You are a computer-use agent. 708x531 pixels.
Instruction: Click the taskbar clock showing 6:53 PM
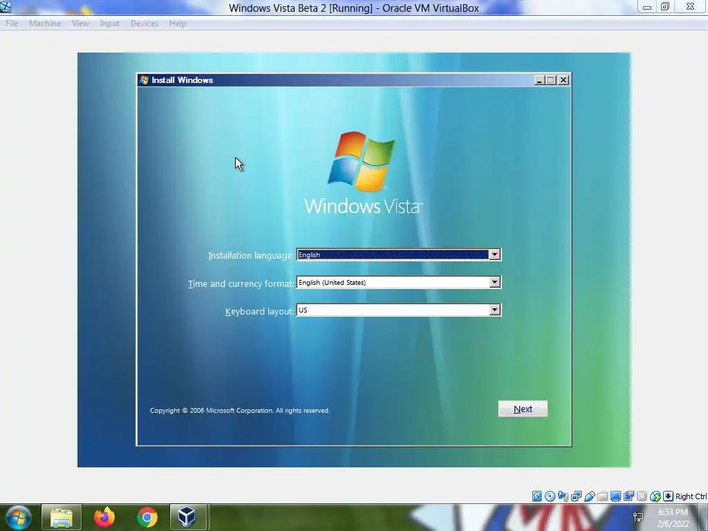tap(673, 517)
